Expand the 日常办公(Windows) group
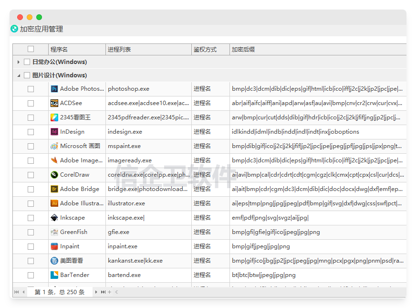This screenshot has height=308, width=416. (18, 62)
